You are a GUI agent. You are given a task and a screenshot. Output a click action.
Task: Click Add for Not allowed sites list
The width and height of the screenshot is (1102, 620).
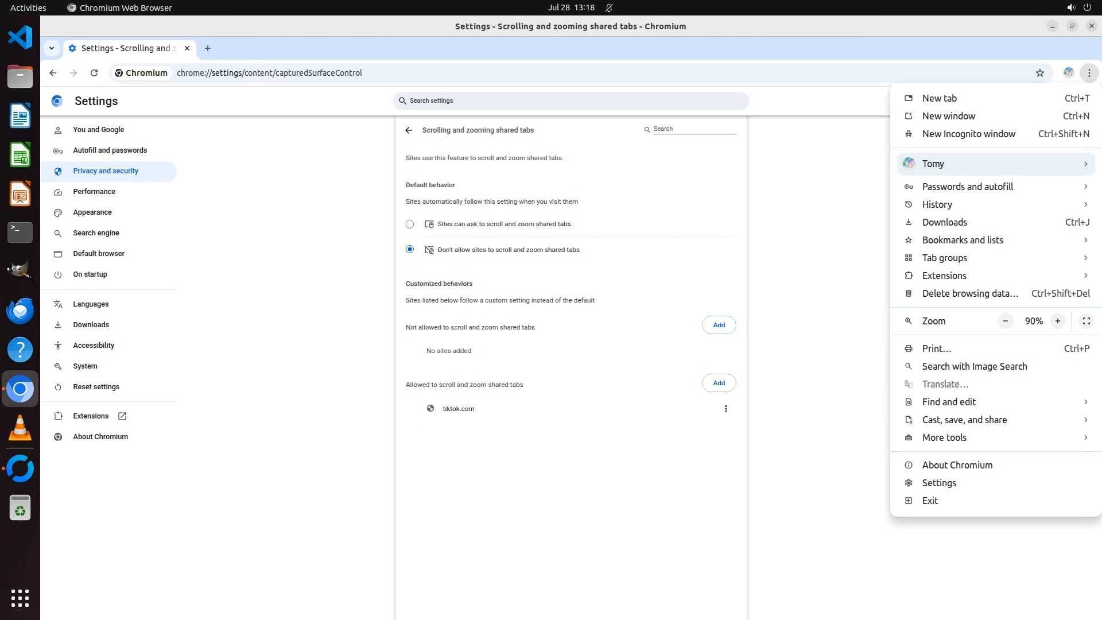click(x=719, y=325)
